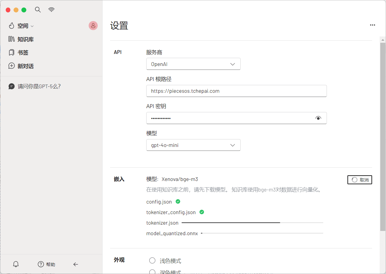The image size is (386, 274).
Task: Open 知识库 in the sidebar
Action: tap(25, 39)
